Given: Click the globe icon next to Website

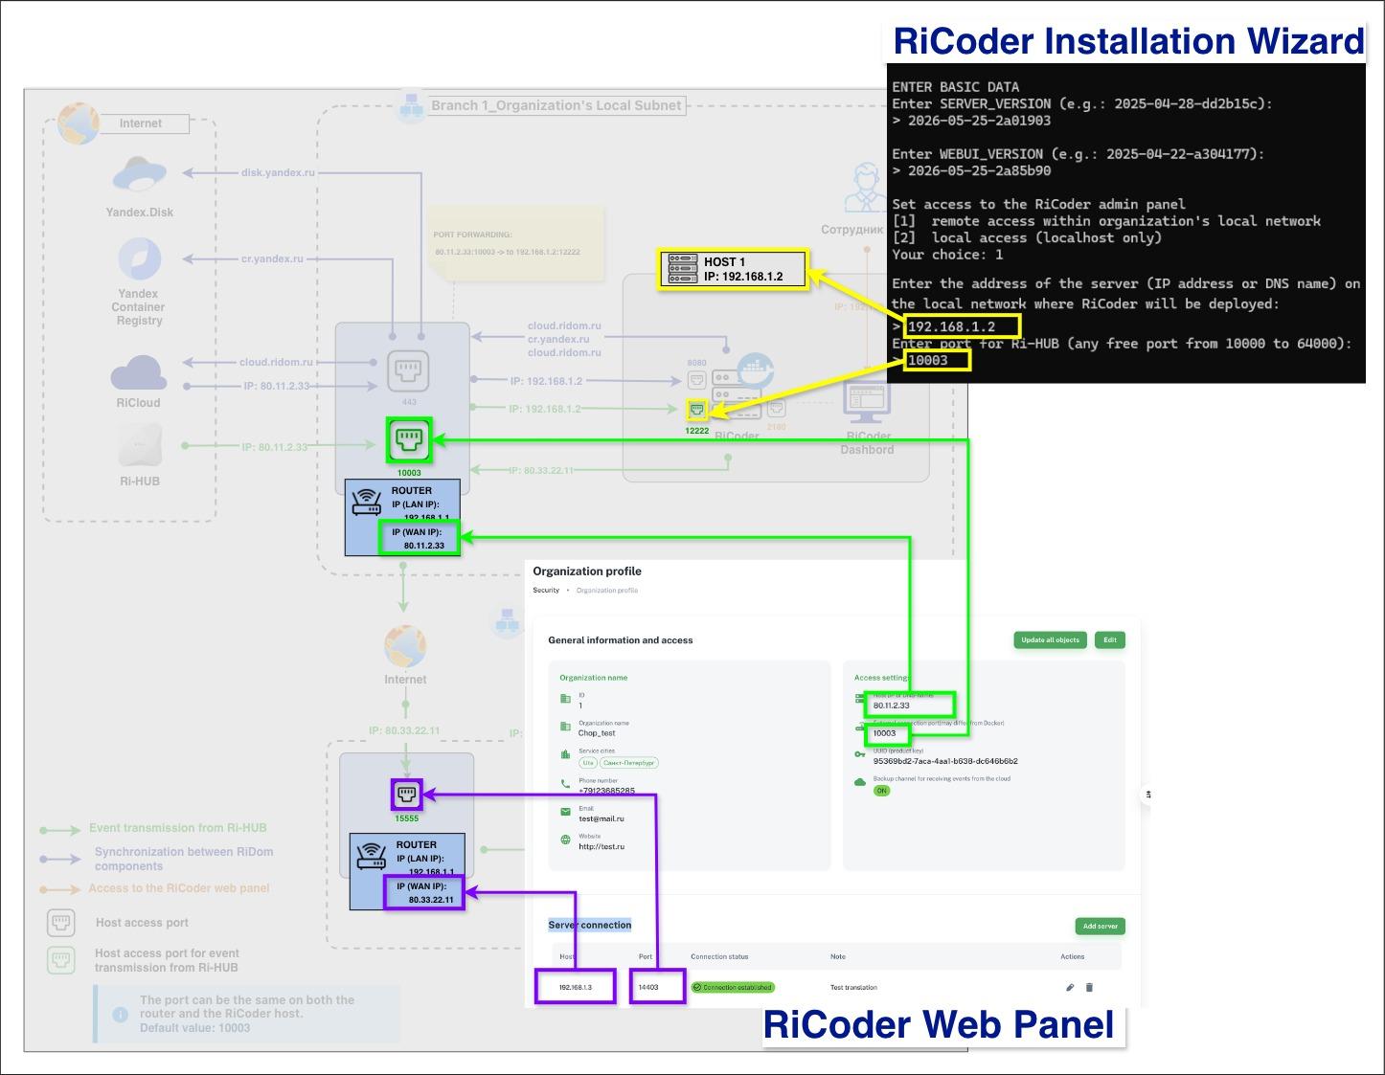Looking at the screenshot, I should pyautogui.click(x=565, y=840).
